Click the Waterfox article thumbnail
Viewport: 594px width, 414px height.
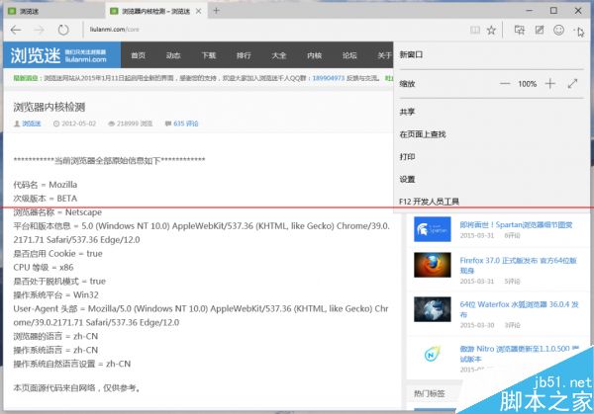click(x=433, y=309)
